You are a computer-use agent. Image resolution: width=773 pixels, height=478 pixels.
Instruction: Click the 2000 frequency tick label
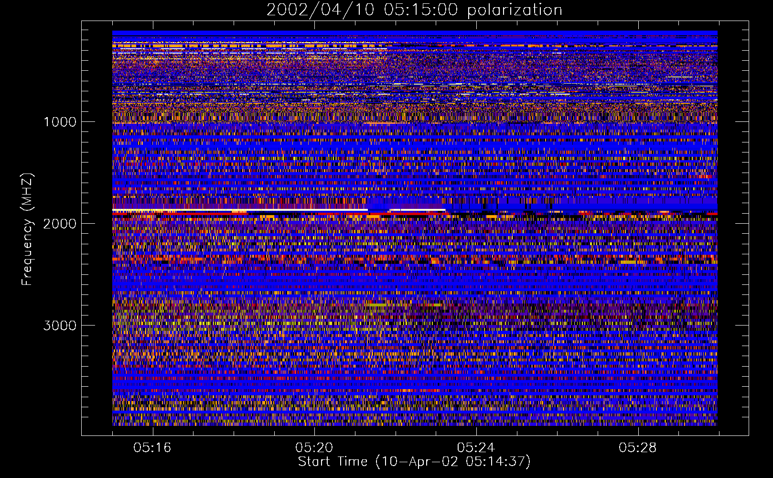pos(60,224)
